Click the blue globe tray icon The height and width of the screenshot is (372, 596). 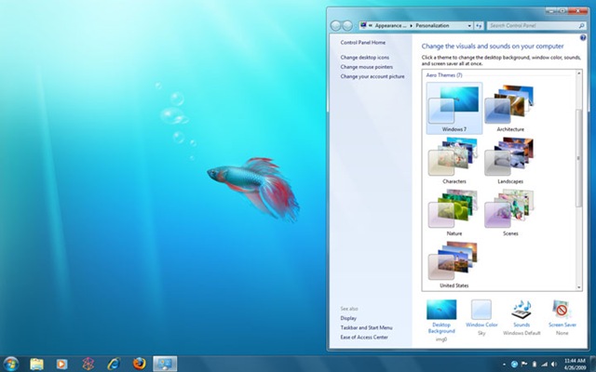[514, 365]
